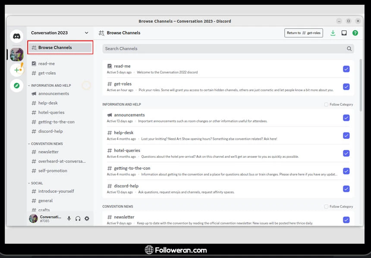Uncheck the announcements channel checkbox
This screenshot has width=371, height=258.
(346, 118)
